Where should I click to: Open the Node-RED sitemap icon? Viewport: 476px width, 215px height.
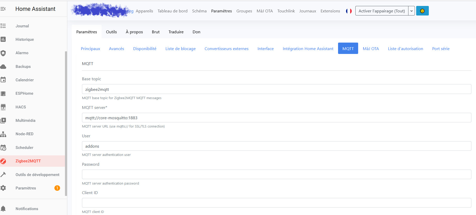(3, 134)
